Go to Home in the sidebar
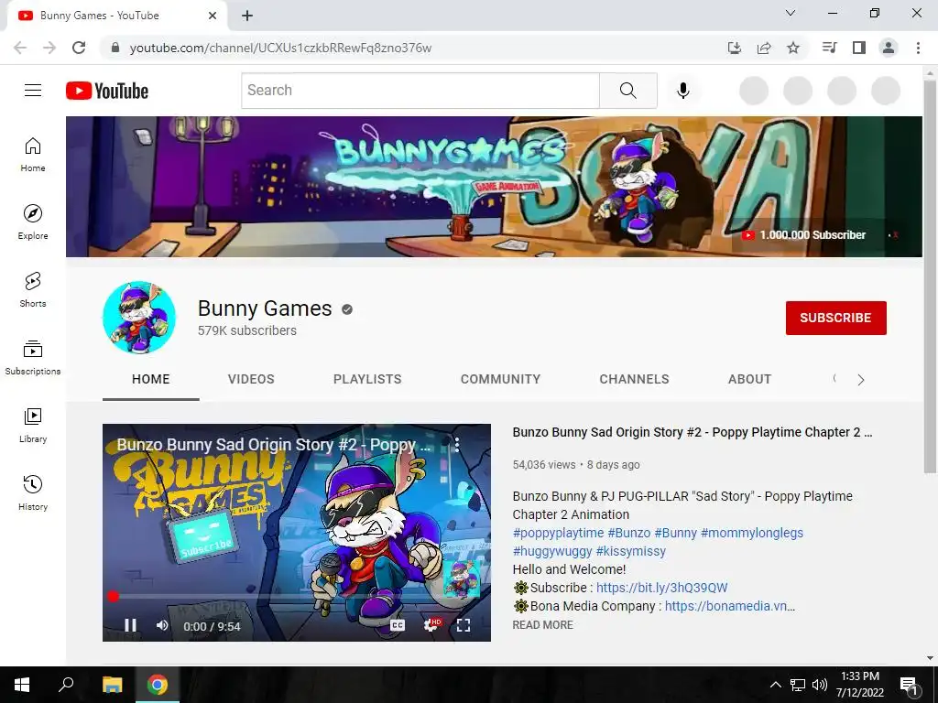938x703 pixels. coord(33,154)
